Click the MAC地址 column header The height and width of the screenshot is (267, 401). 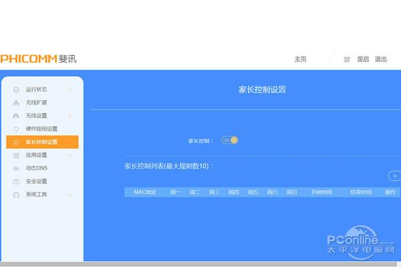tap(145, 192)
